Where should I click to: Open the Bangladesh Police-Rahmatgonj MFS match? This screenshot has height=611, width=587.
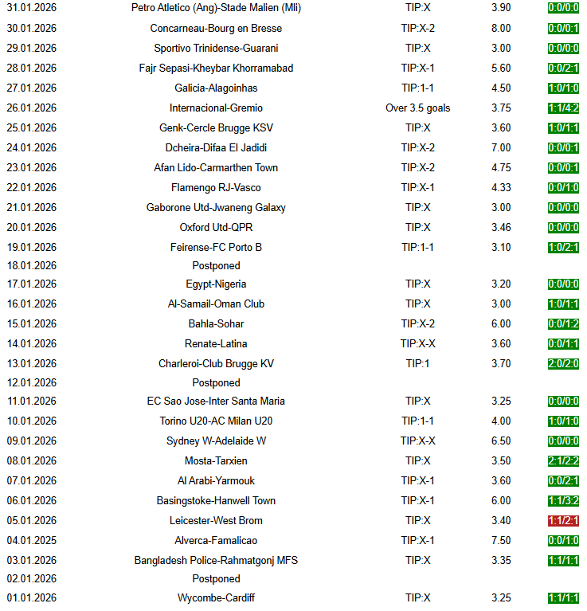[216, 561]
